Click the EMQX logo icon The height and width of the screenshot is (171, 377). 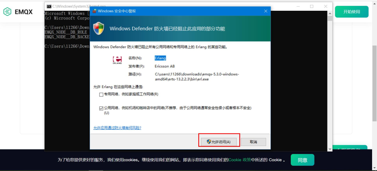(x=7, y=11)
